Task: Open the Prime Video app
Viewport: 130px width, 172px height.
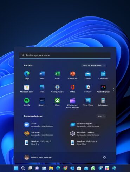Action: [x=88, y=102]
